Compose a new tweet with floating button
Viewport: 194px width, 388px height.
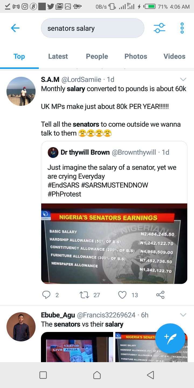click(x=170, y=338)
